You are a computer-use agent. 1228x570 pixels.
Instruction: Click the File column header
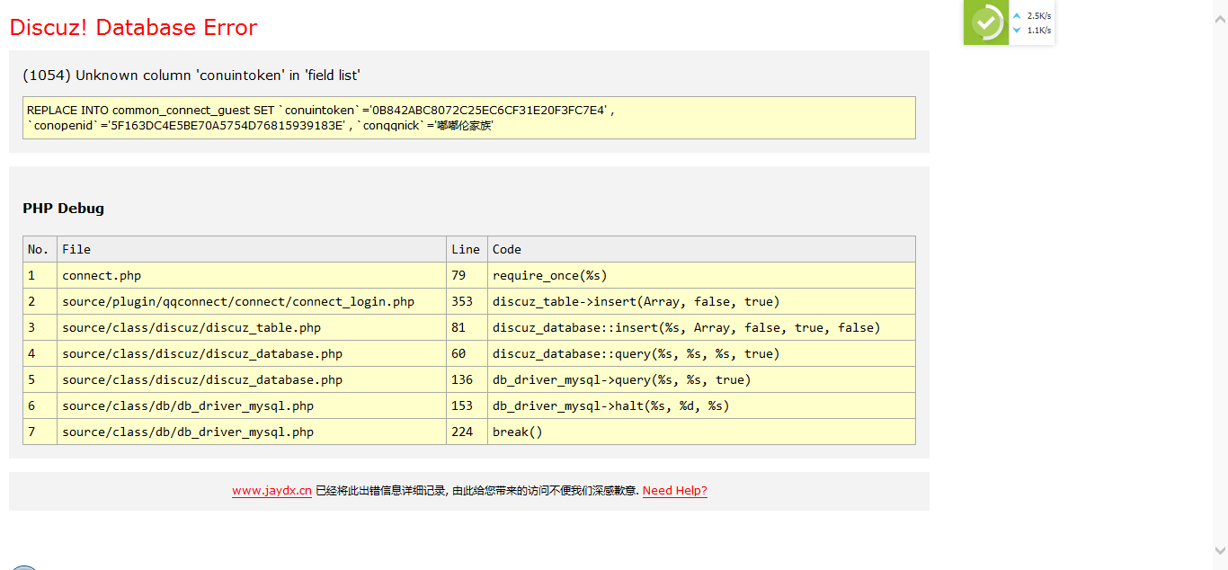pos(76,249)
